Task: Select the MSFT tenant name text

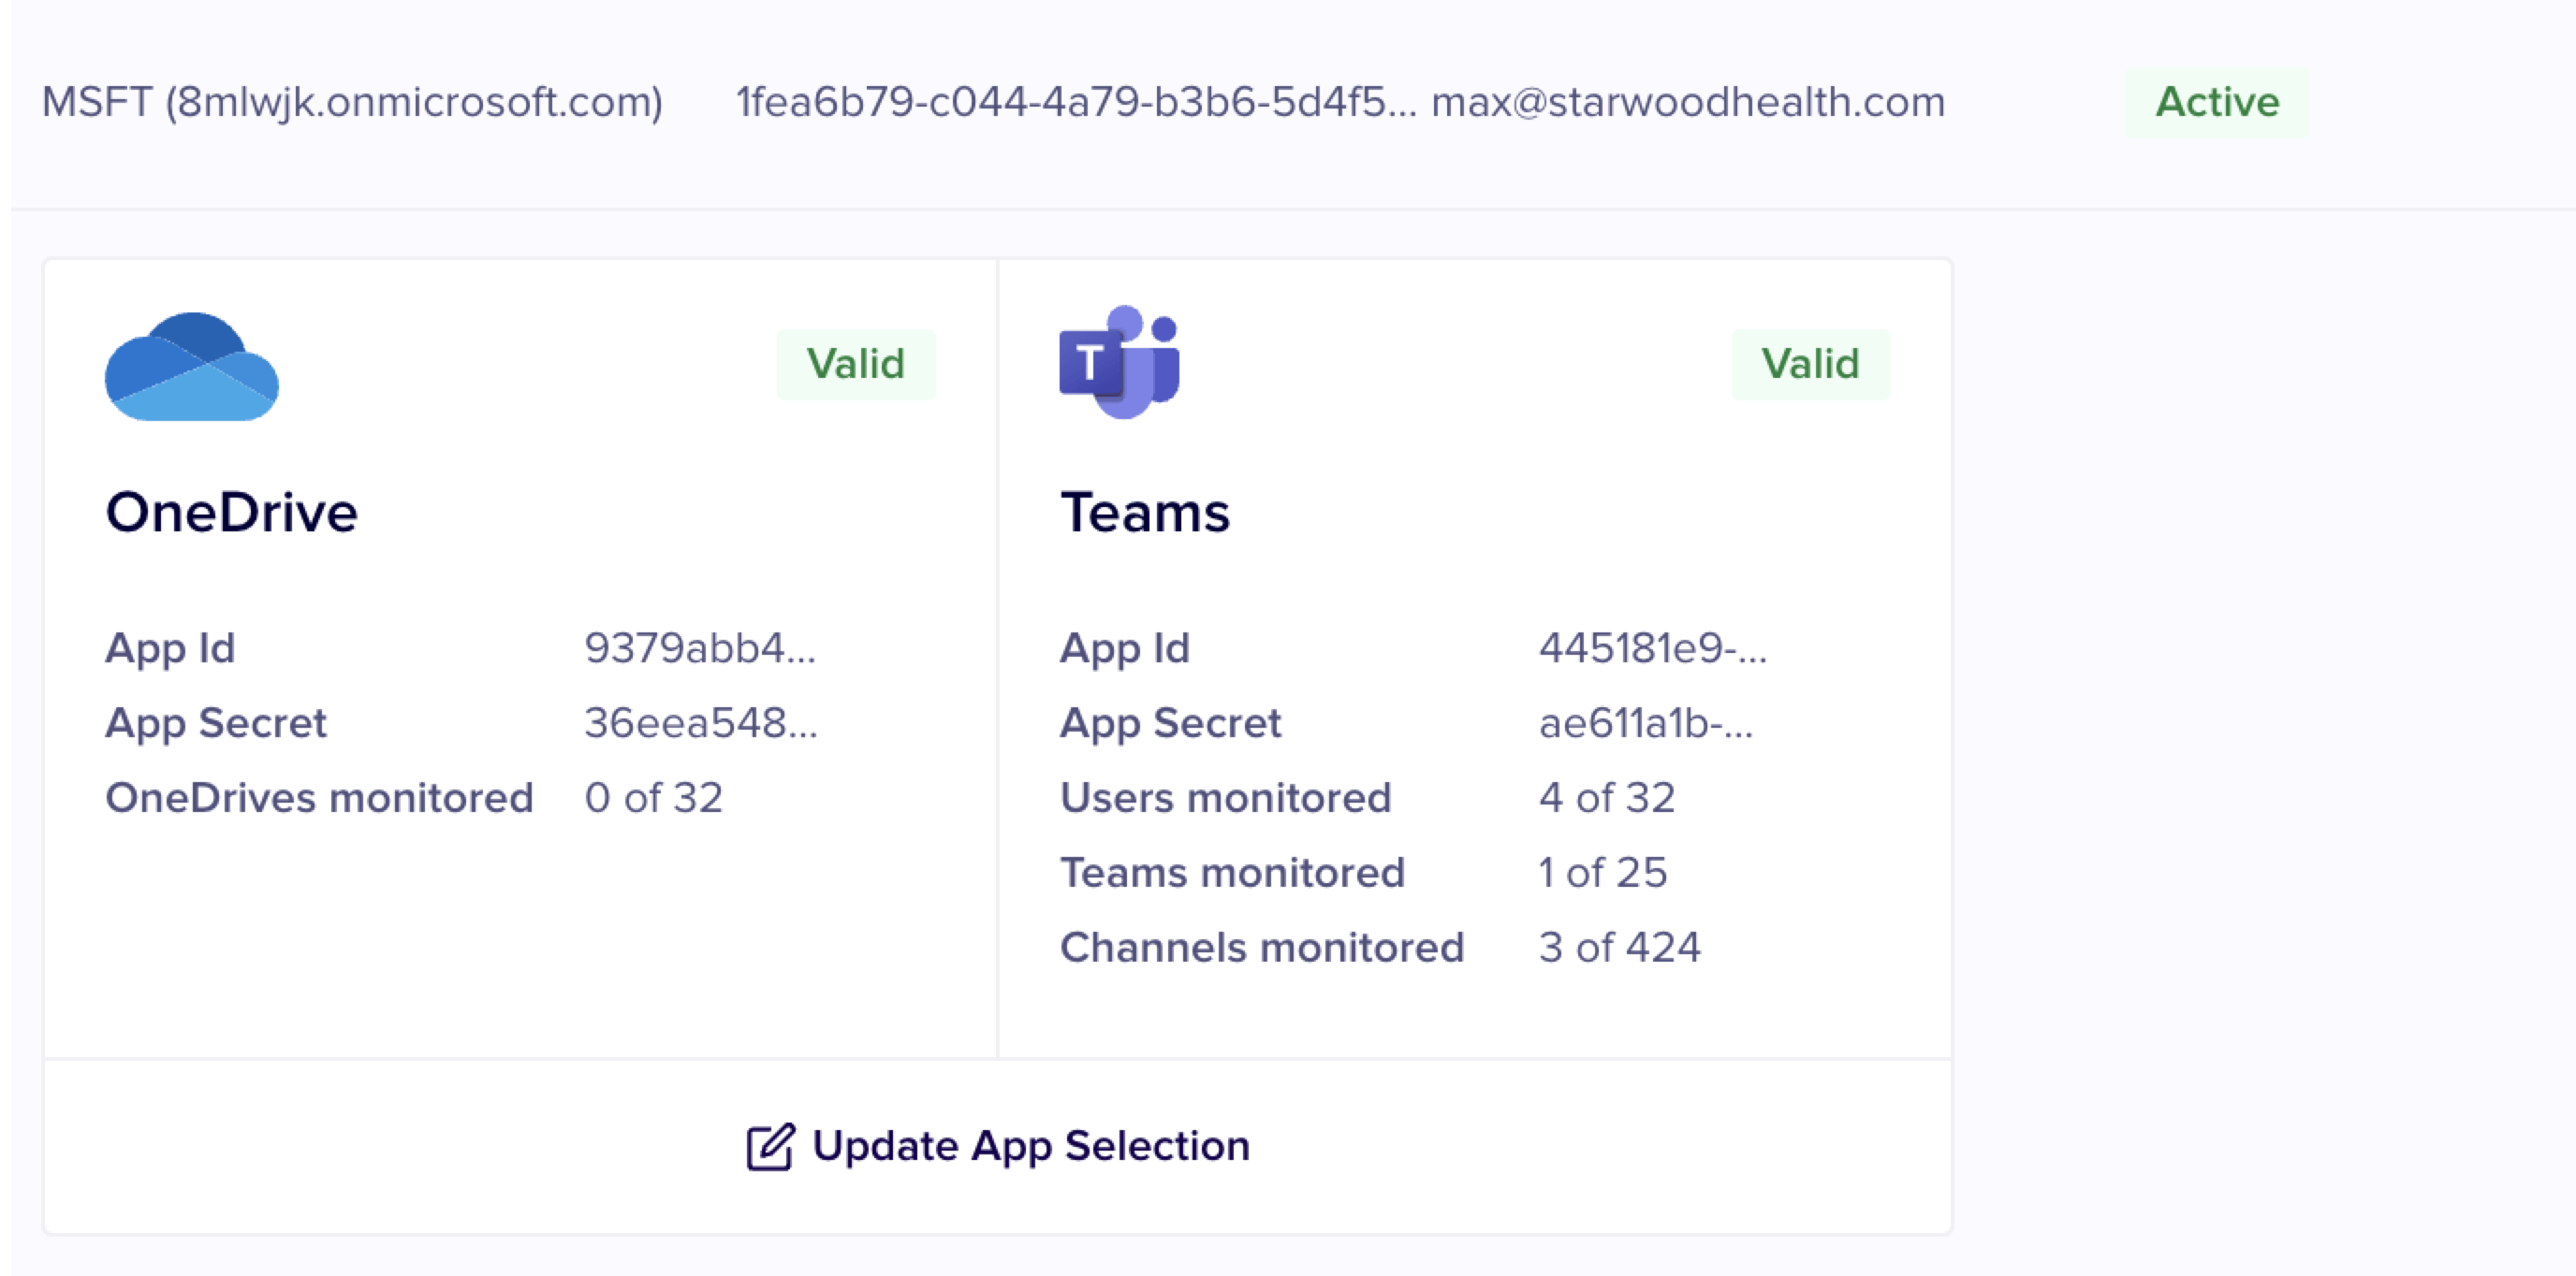Action: pyautogui.click(x=352, y=102)
